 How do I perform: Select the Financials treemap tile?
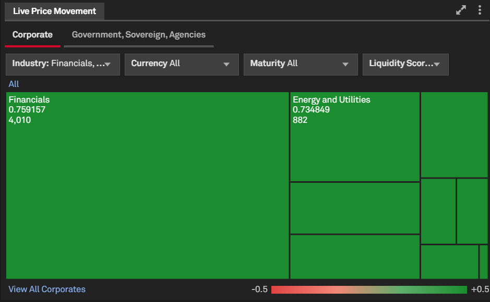pos(148,185)
